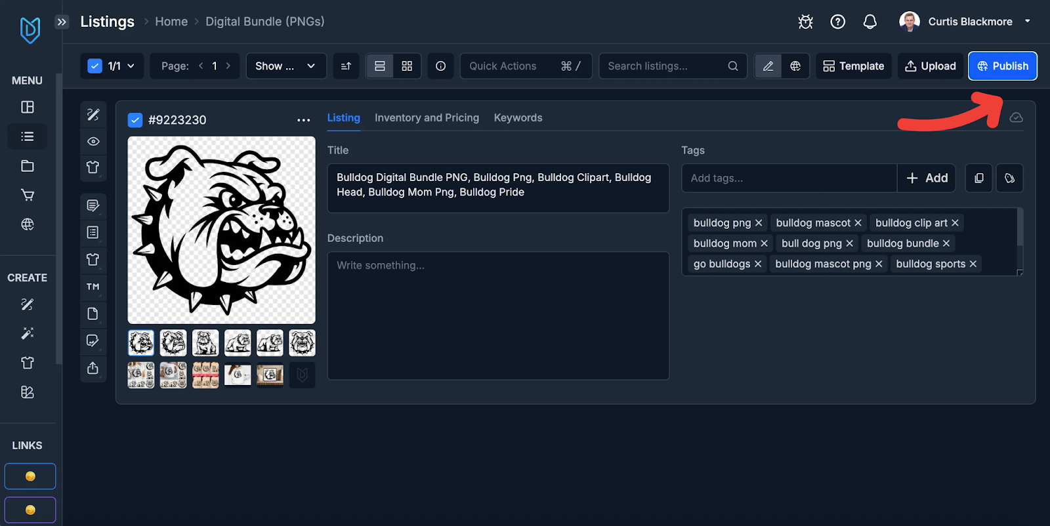Open the folder menu icon in sidebar

(28, 166)
